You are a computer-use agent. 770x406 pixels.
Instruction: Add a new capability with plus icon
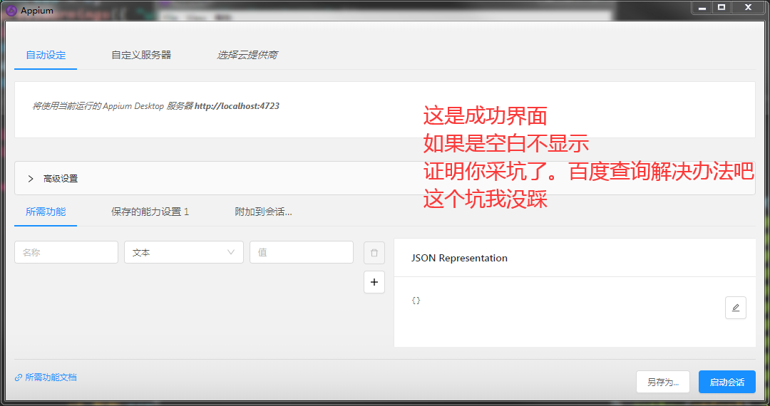[374, 282]
